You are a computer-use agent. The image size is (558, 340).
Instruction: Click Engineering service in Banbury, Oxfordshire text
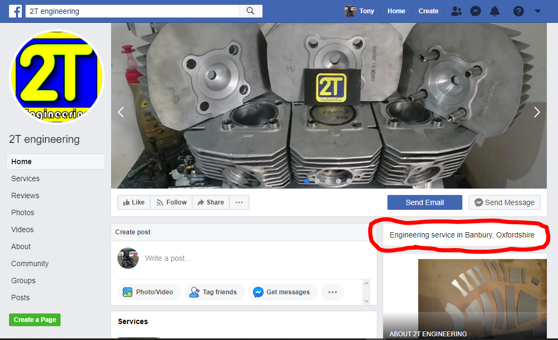(462, 235)
